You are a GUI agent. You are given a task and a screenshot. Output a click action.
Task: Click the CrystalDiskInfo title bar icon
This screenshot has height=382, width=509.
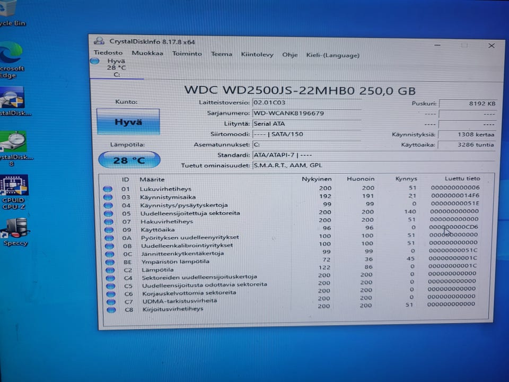[99, 41]
